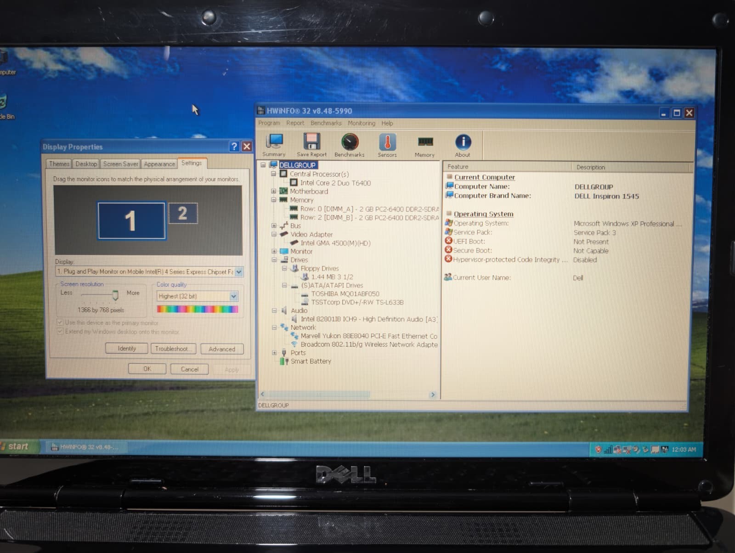Click the red shield tray icon
The height and width of the screenshot is (553, 735).
(598, 449)
